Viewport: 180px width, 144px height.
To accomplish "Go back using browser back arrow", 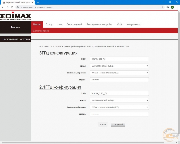I will coord(3,7).
